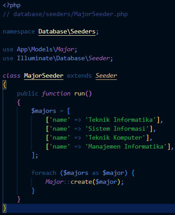The height and width of the screenshot is (215, 175).
Task: Click the highlighted opening brace of class
Action: click(4, 85)
